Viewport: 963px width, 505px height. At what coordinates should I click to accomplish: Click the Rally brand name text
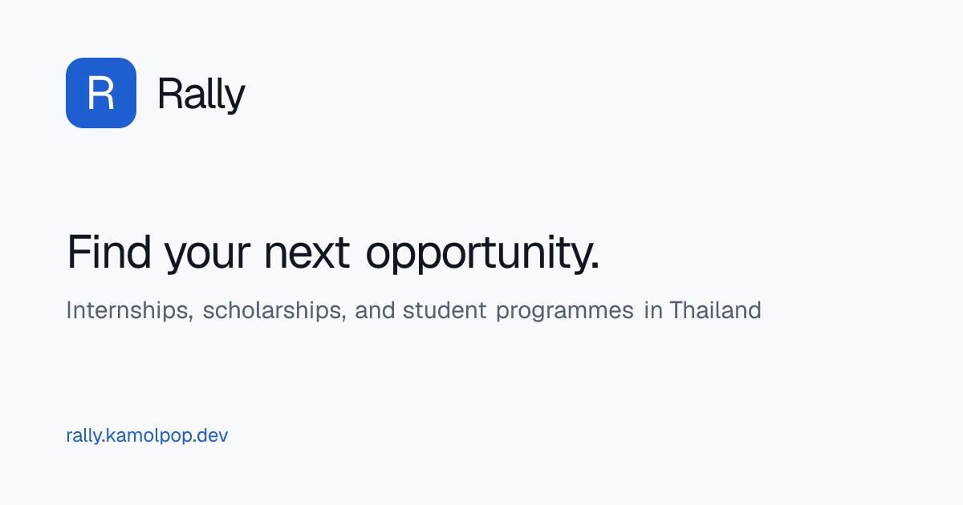tap(201, 96)
